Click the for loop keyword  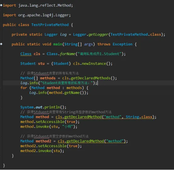tap(24, 88)
